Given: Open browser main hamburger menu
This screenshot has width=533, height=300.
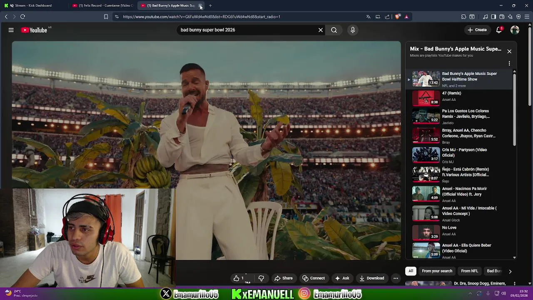Looking at the screenshot, I should pyautogui.click(x=527, y=17).
